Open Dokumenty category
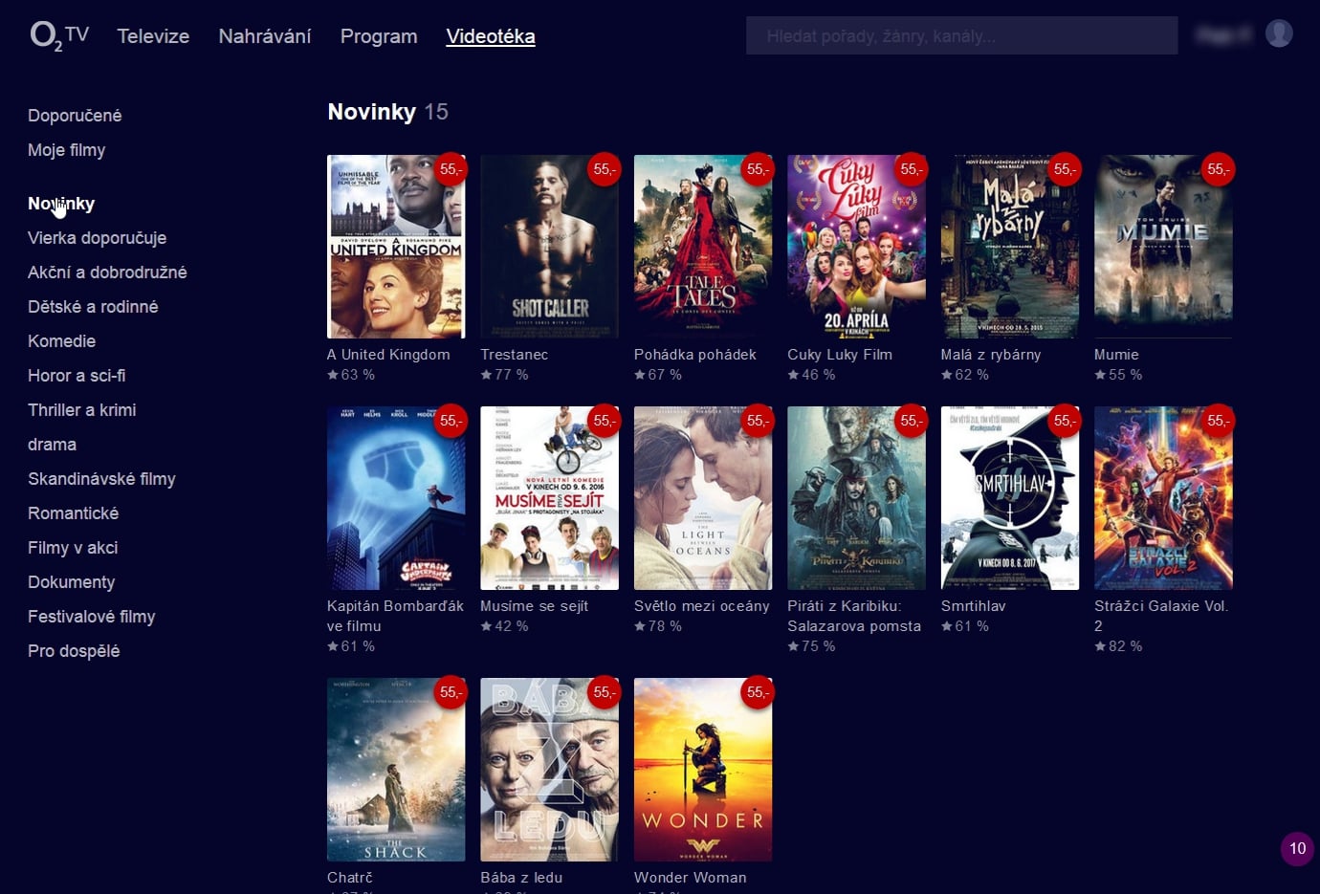The height and width of the screenshot is (894, 1320). [x=72, y=582]
